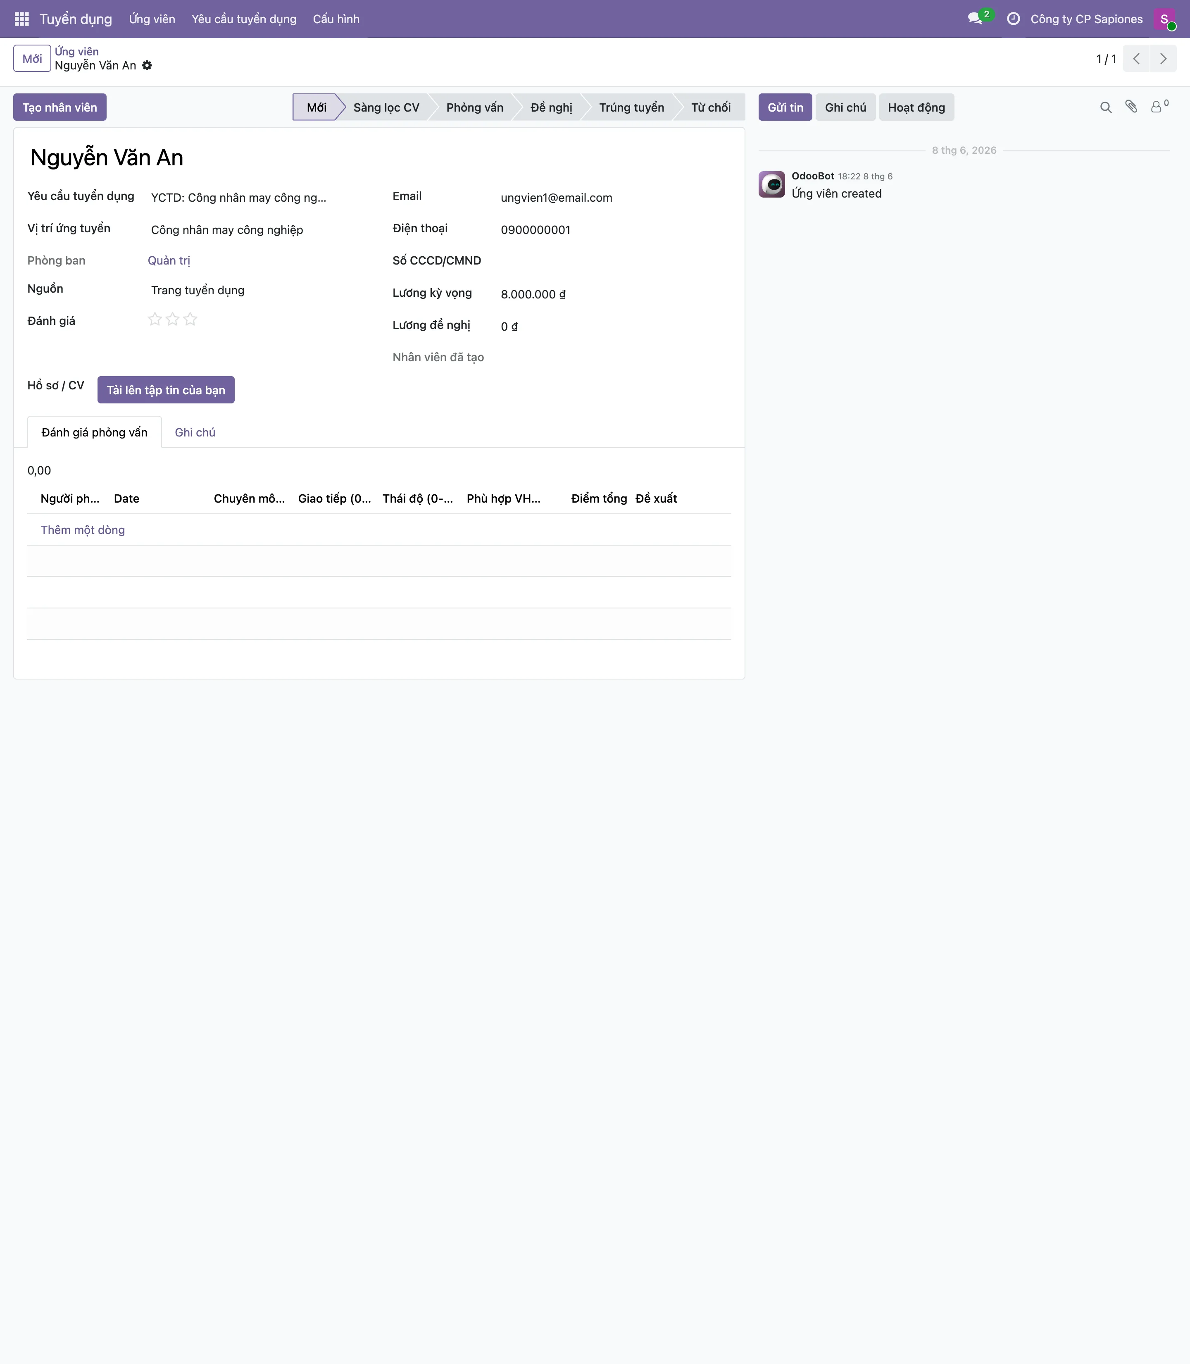
Task: Sort by Chuyên môn column header
Action: (x=249, y=499)
